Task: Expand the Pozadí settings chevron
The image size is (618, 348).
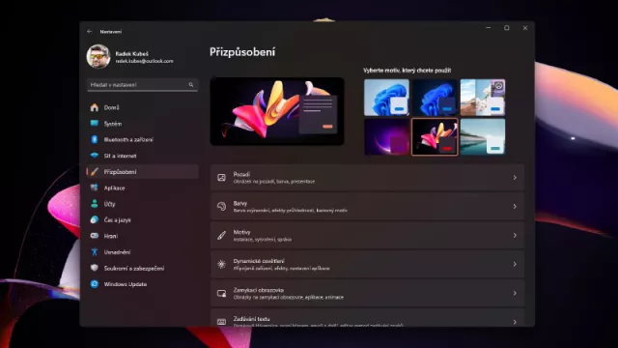Action: (515, 178)
